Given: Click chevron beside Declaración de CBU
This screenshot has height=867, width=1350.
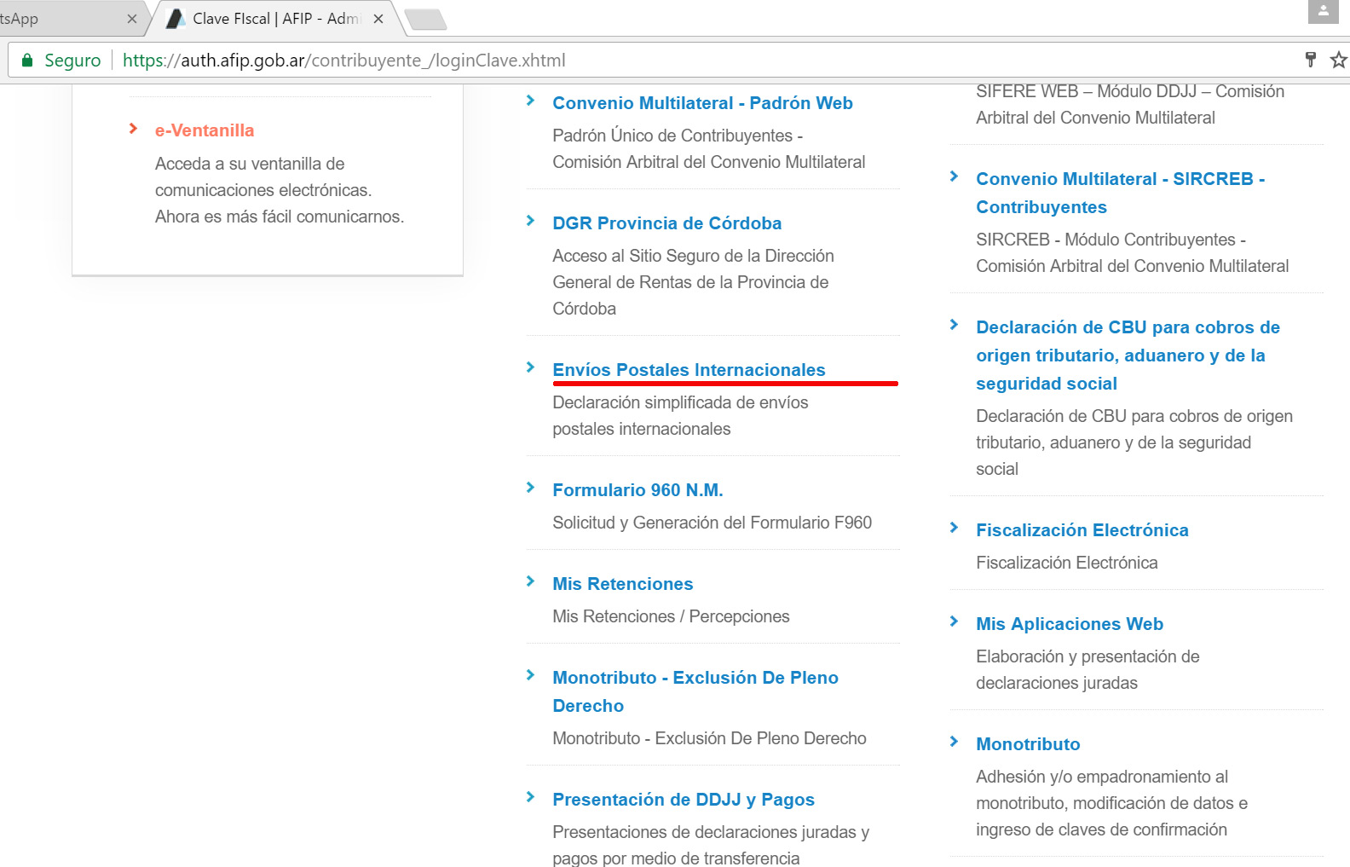Looking at the screenshot, I should point(955,325).
